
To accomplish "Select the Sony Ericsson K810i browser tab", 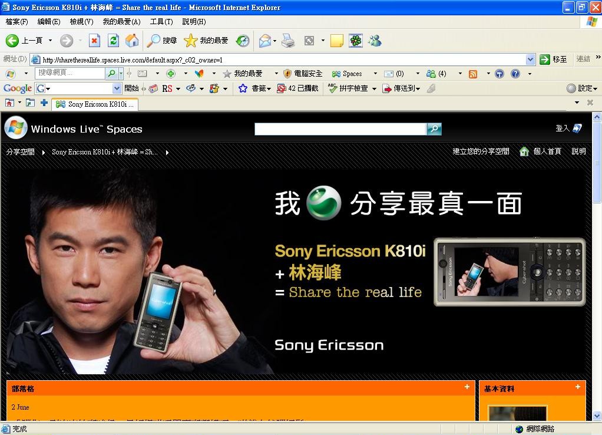I will pyautogui.click(x=95, y=104).
